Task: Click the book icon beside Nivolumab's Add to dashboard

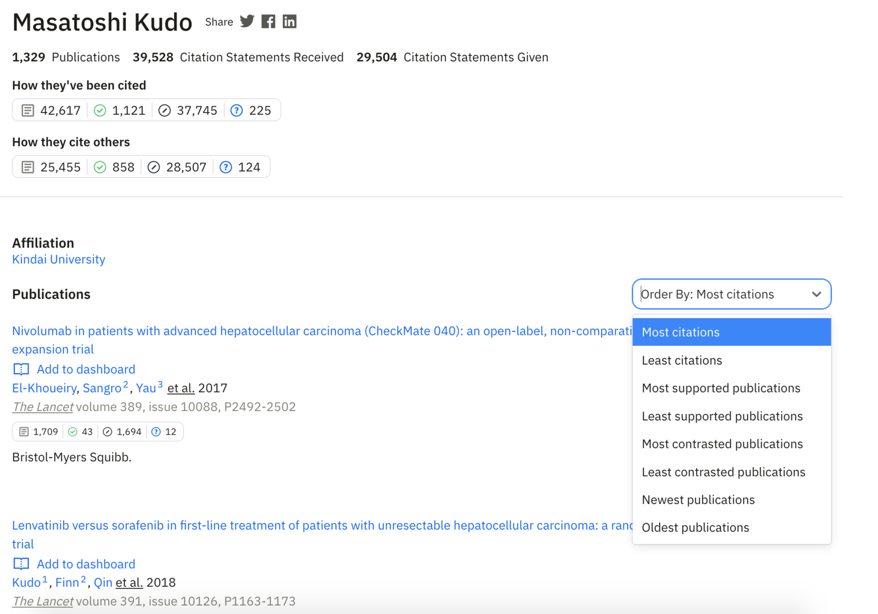Action: pyautogui.click(x=21, y=369)
